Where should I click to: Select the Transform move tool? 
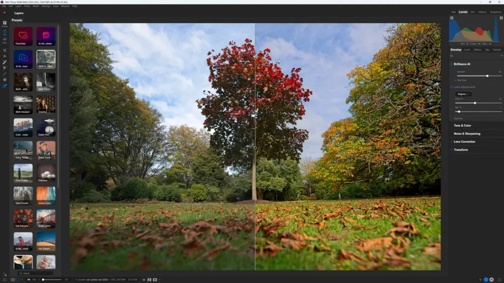pos(4,57)
